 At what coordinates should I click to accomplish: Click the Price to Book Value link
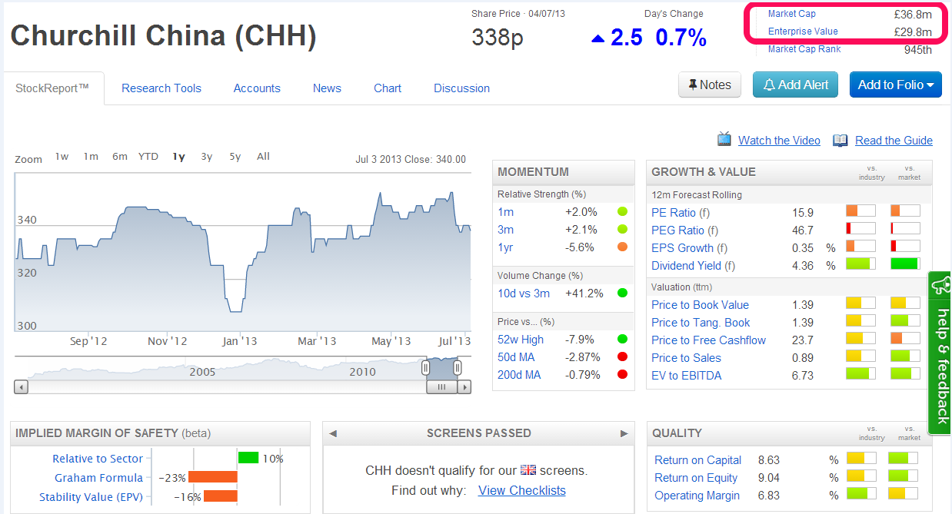(700, 305)
